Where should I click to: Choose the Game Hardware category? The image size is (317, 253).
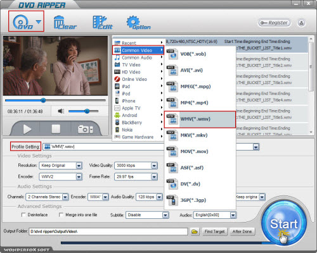tap(138, 137)
